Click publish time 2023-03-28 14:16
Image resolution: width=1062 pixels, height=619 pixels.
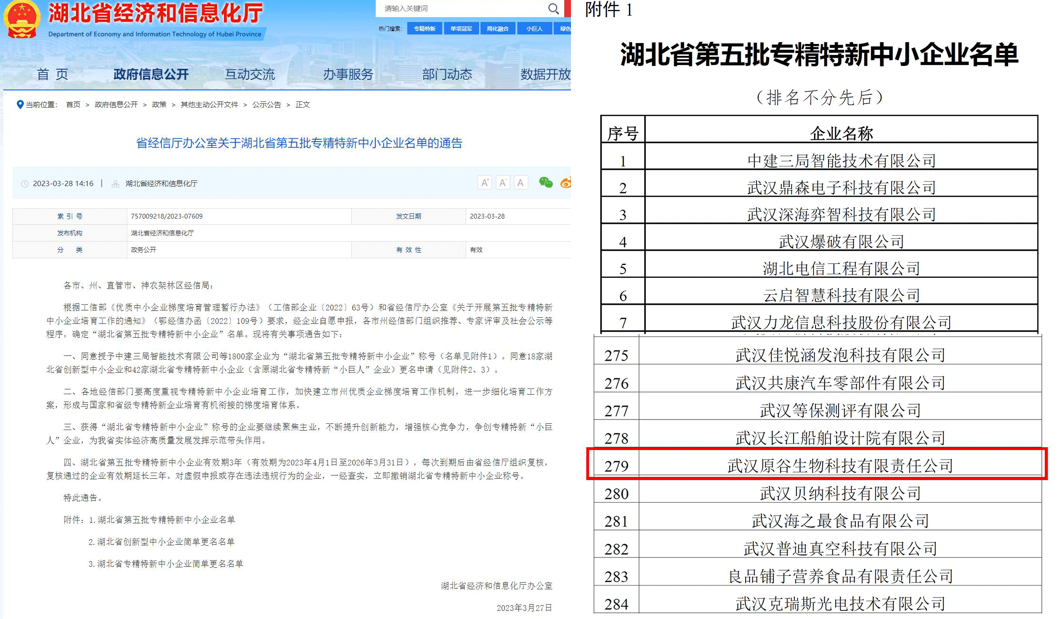(x=63, y=184)
